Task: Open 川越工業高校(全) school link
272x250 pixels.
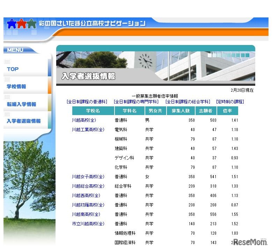Action: click(x=88, y=130)
